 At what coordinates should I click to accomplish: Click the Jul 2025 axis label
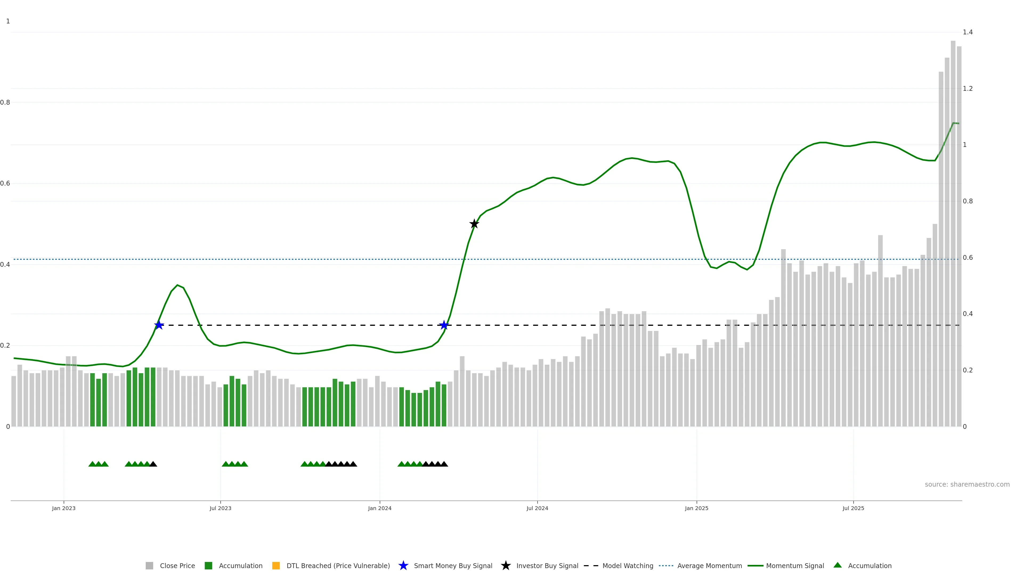853,508
